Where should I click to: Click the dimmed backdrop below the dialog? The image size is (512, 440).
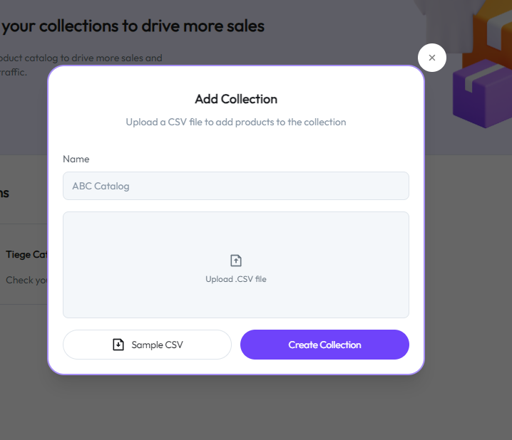[x=236, y=409]
